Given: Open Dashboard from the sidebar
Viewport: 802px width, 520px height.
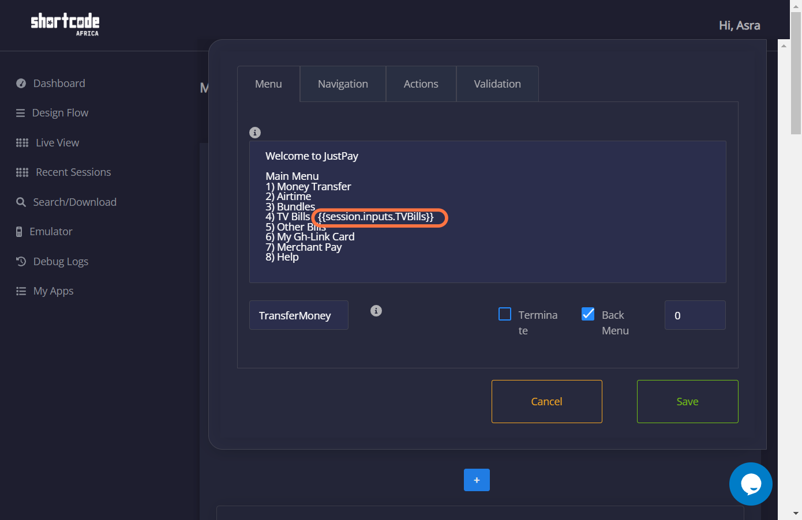Looking at the screenshot, I should (x=59, y=84).
